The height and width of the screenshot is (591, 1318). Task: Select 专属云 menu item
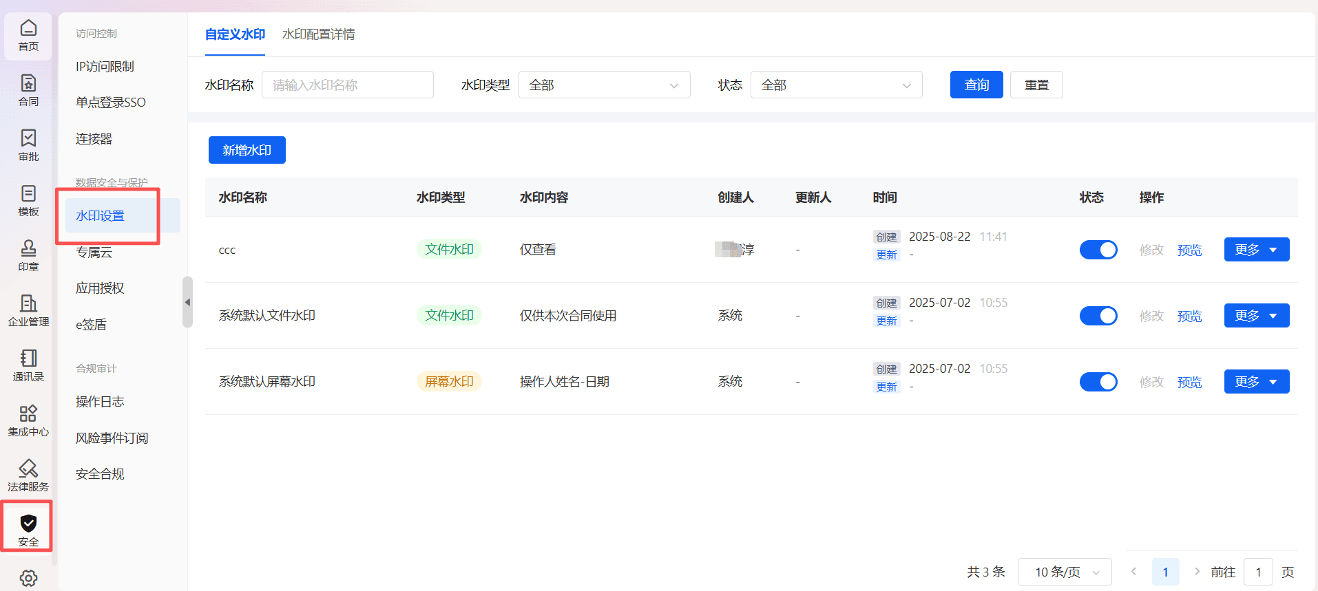tap(94, 252)
